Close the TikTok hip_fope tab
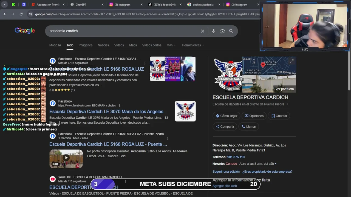 (x=180, y=5)
